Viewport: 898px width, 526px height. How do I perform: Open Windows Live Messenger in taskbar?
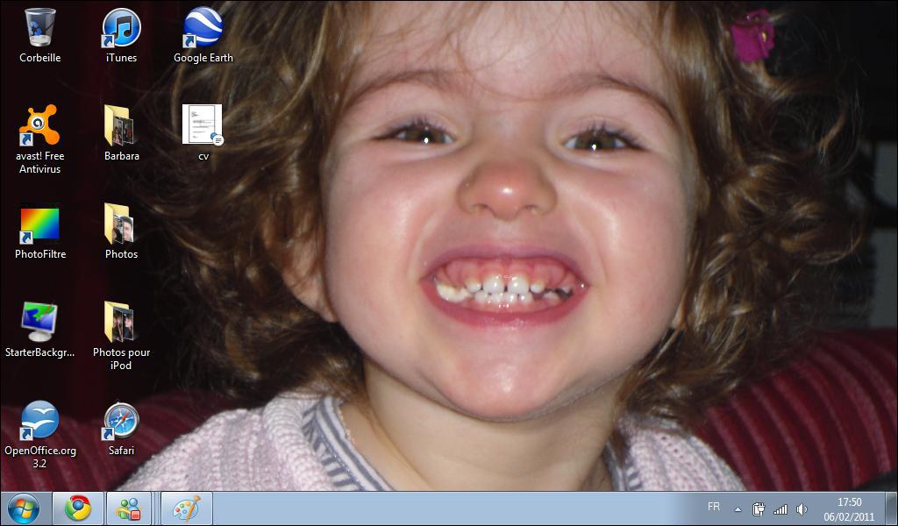[129, 508]
